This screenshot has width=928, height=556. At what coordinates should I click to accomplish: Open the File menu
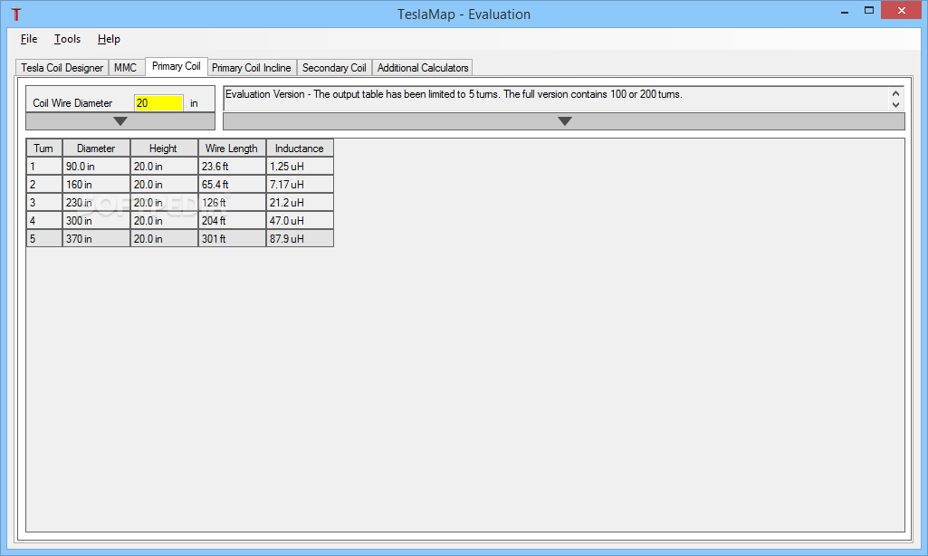pos(29,39)
